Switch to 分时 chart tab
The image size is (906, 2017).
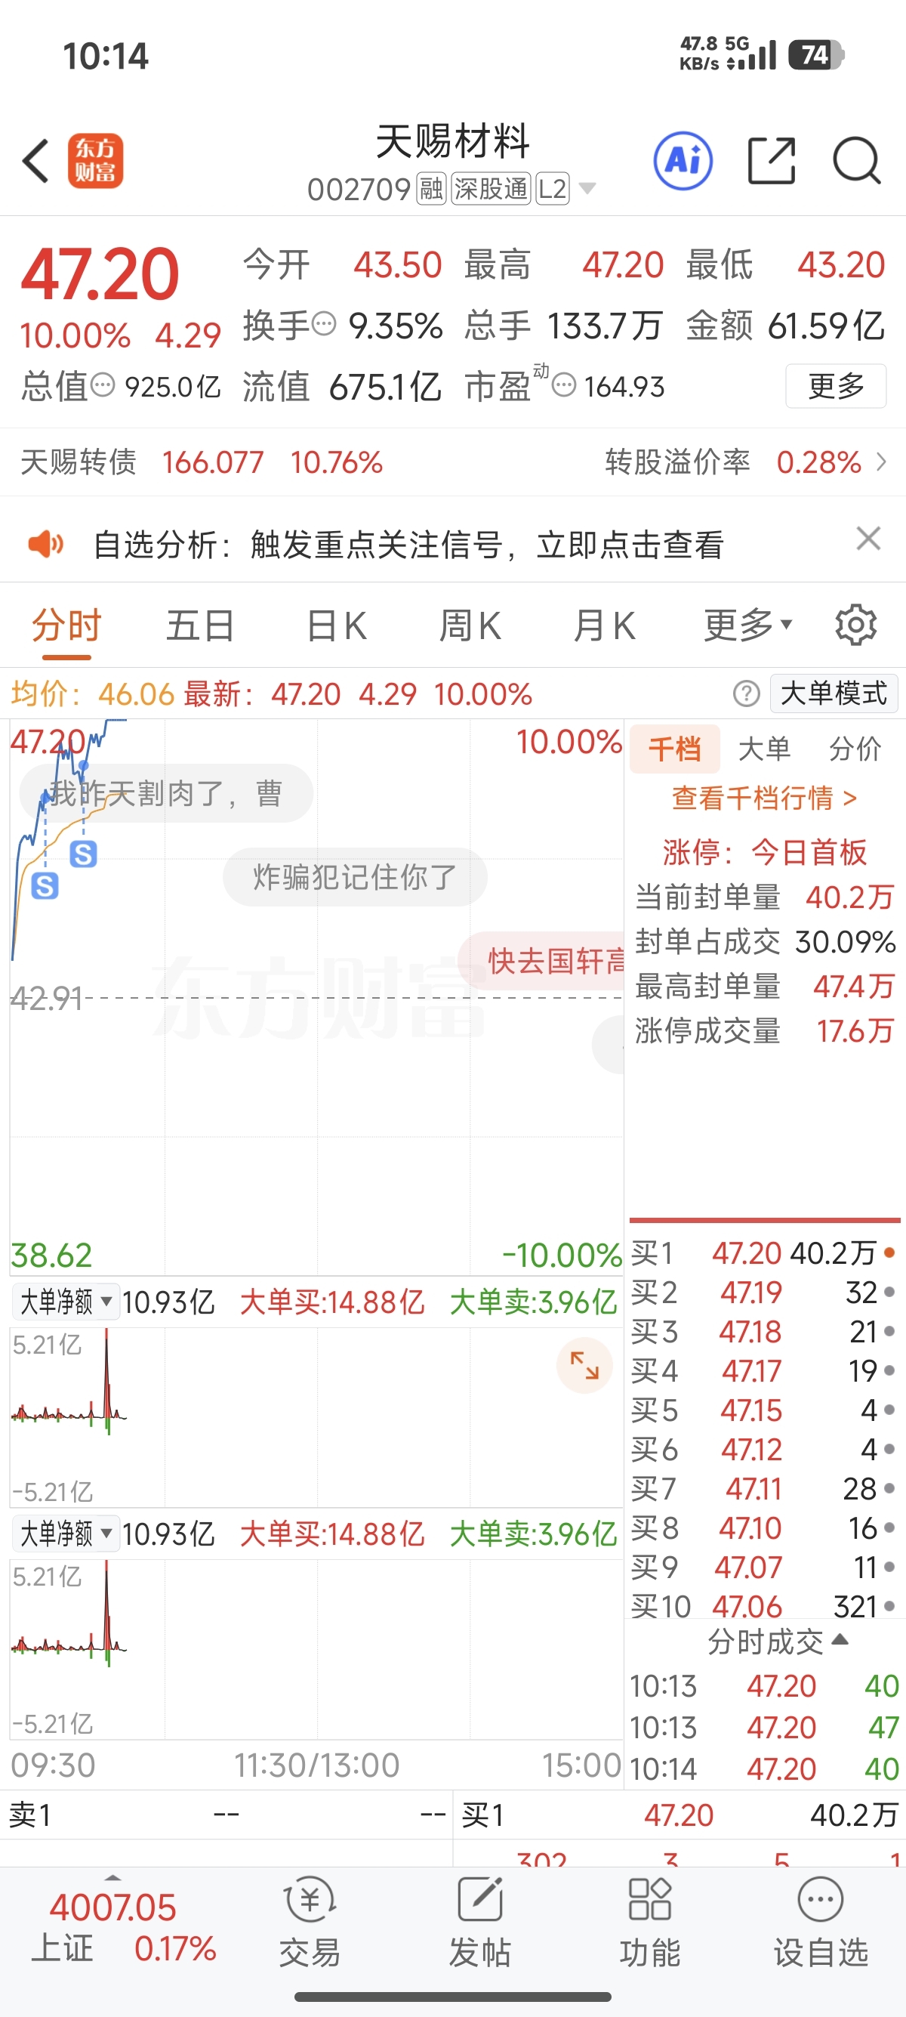click(x=66, y=625)
